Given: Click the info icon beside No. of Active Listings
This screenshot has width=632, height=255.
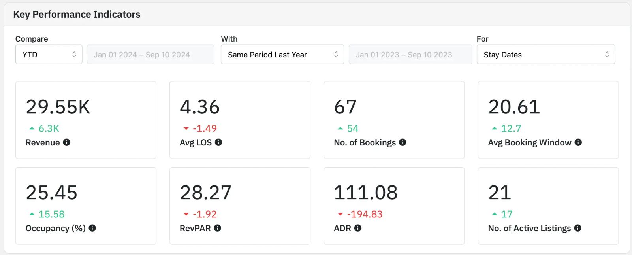Looking at the screenshot, I should pyautogui.click(x=578, y=228).
